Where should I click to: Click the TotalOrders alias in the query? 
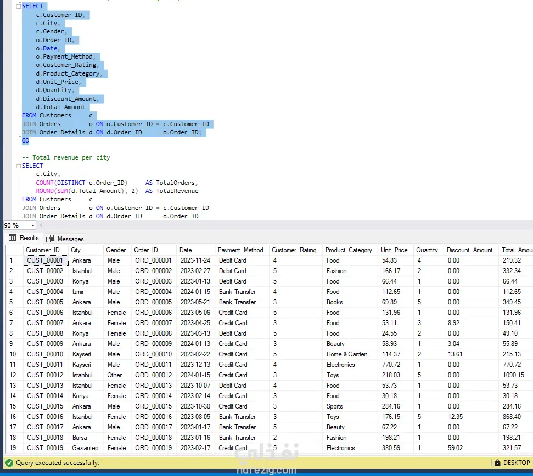point(176,183)
